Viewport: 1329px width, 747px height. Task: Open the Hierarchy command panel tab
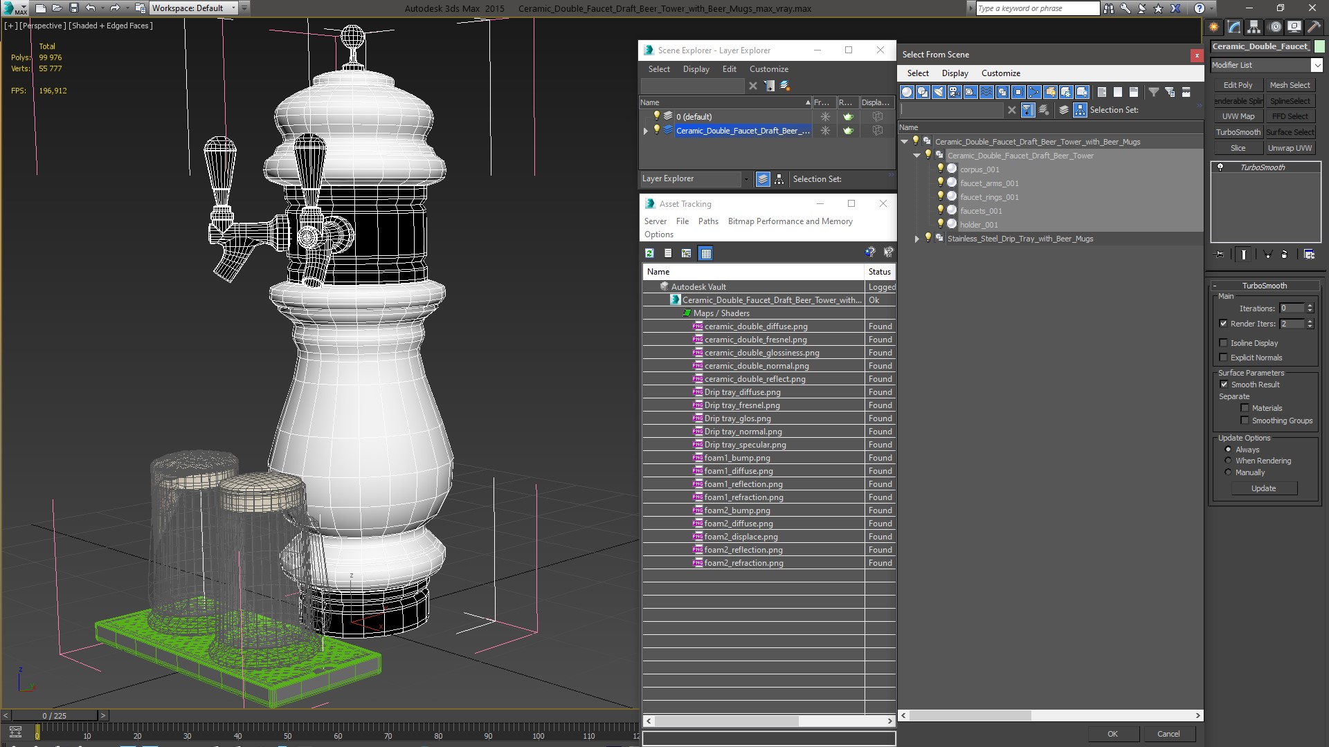point(1254,27)
